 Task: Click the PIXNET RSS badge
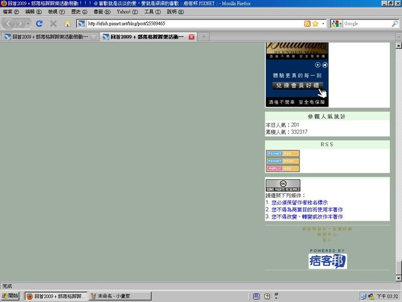coord(283,154)
